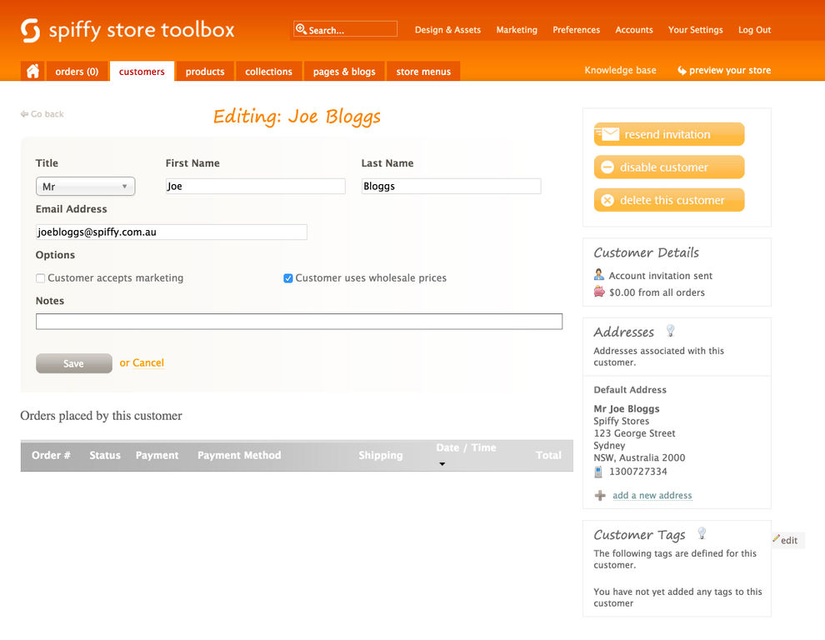This screenshot has height=640, width=825.
Task: Click the plus icon beside add address
Action: coord(600,495)
